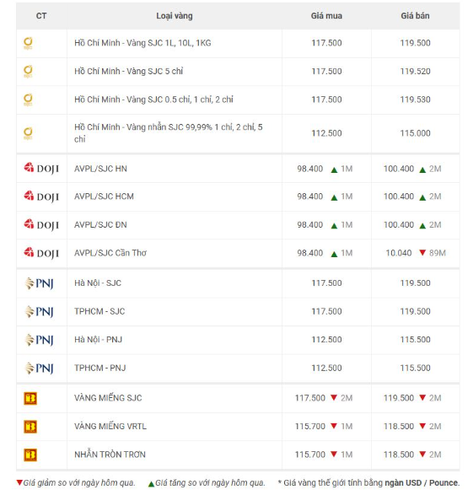Screen dimensions: 473x495
Task: Click PNJ logo in TPHCM - PNJ row
Action: pos(39,368)
